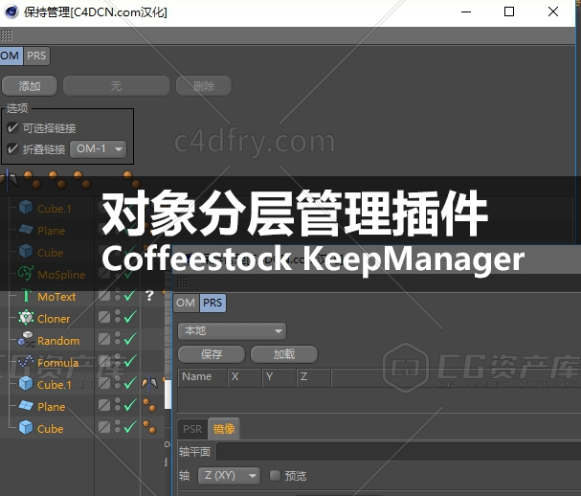Image resolution: width=581 pixels, height=496 pixels.
Task: Switch to the OM tab in the lower window
Action: (x=186, y=303)
